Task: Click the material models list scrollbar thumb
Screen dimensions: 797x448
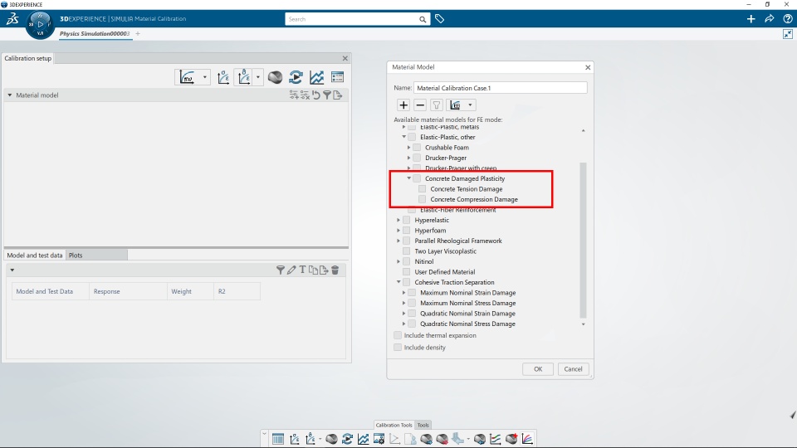Action: point(583,240)
